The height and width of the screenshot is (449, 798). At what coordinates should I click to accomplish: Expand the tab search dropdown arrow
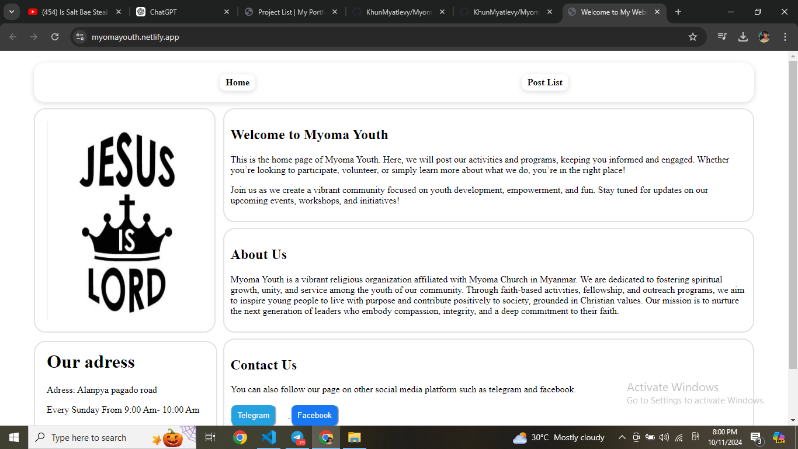pos(11,12)
